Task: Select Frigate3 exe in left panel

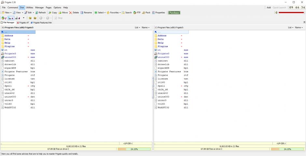Action: [18, 54]
